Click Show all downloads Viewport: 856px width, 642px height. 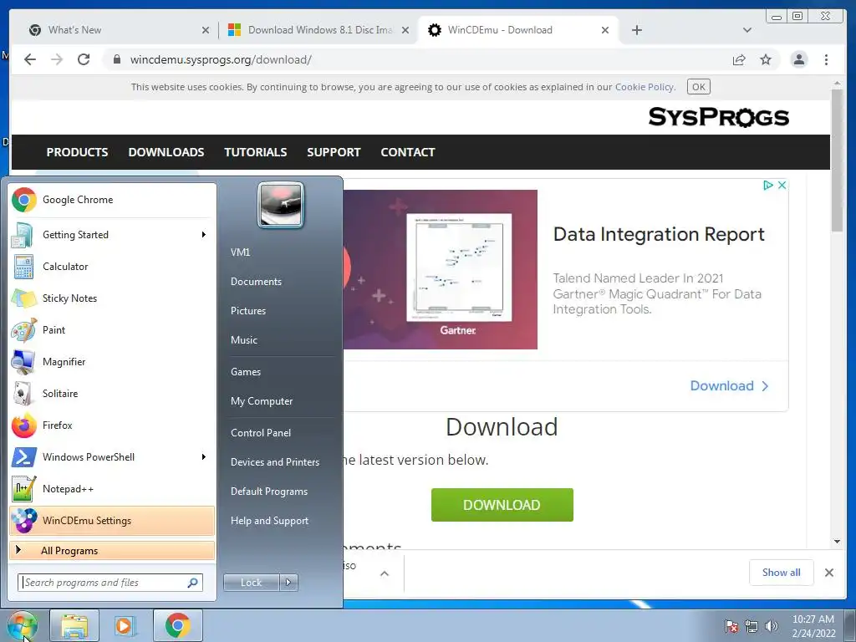pos(782,572)
